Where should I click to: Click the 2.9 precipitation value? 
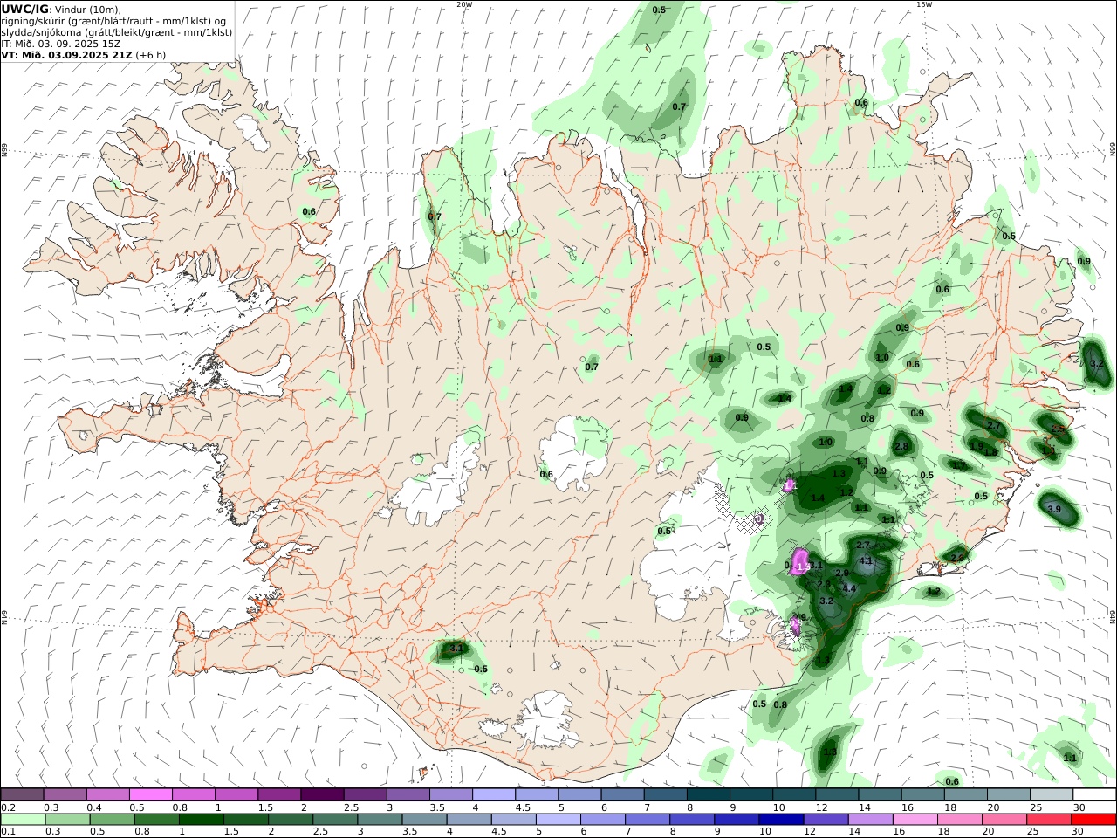click(842, 574)
